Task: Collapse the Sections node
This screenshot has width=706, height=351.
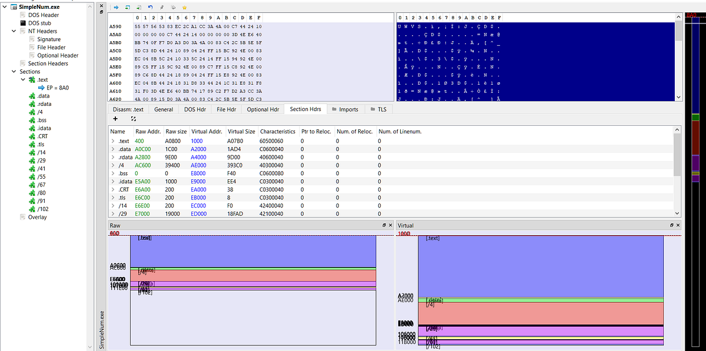Action: click(x=14, y=72)
